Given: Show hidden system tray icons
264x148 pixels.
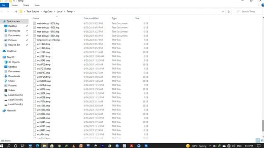Looking at the screenshot, I should [210, 146].
